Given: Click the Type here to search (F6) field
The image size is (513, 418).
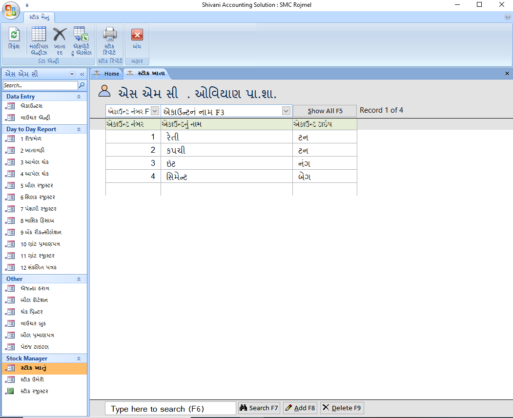Looking at the screenshot, I should tap(170, 408).
